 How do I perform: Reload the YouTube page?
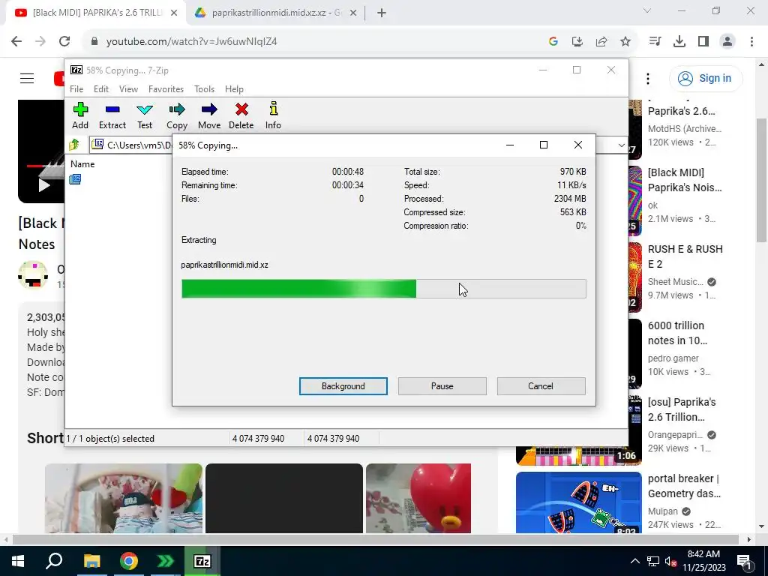(x=64, y=42)
